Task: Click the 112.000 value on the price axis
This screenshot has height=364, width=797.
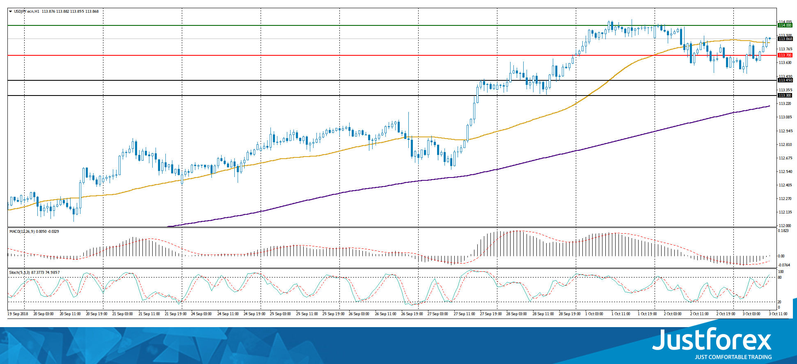Action: 785,226
